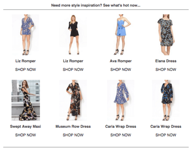Viewport: 194px width, 152px height.
Task: Open the blue print Liz Romper photo
Action: coord(25,35)
